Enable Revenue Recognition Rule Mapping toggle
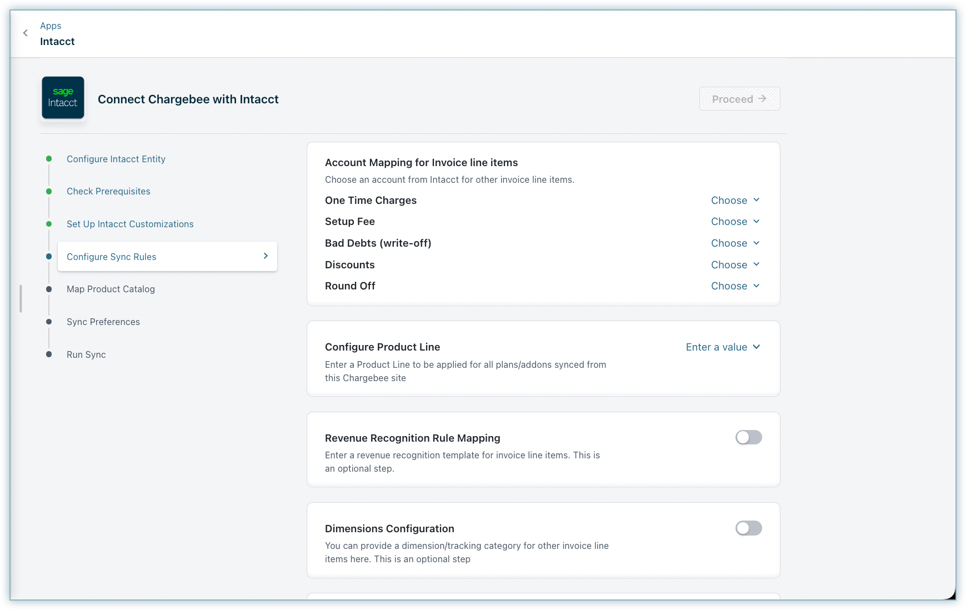This screenshot has width=966, height=610. (748, 438)
